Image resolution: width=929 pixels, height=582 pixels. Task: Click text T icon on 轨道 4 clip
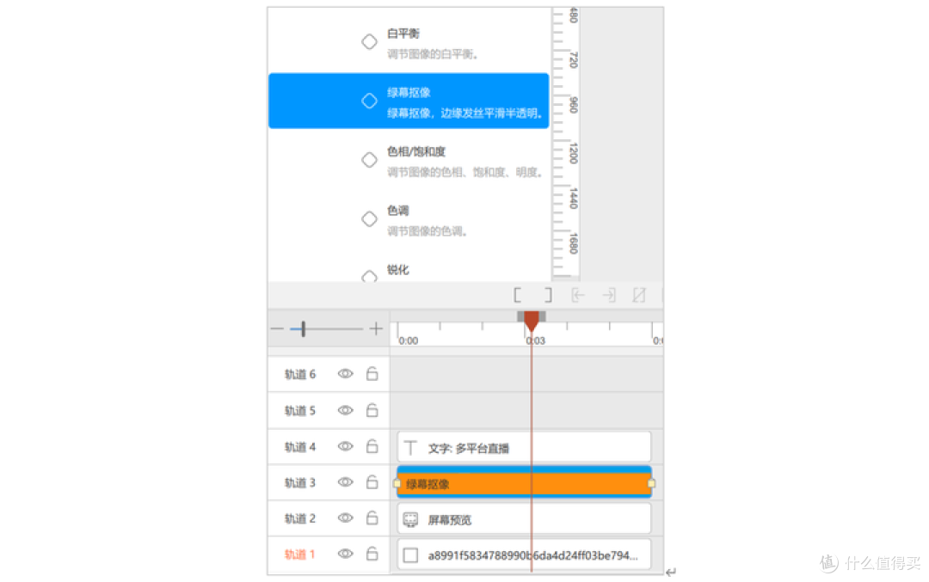tap(410, 448)
